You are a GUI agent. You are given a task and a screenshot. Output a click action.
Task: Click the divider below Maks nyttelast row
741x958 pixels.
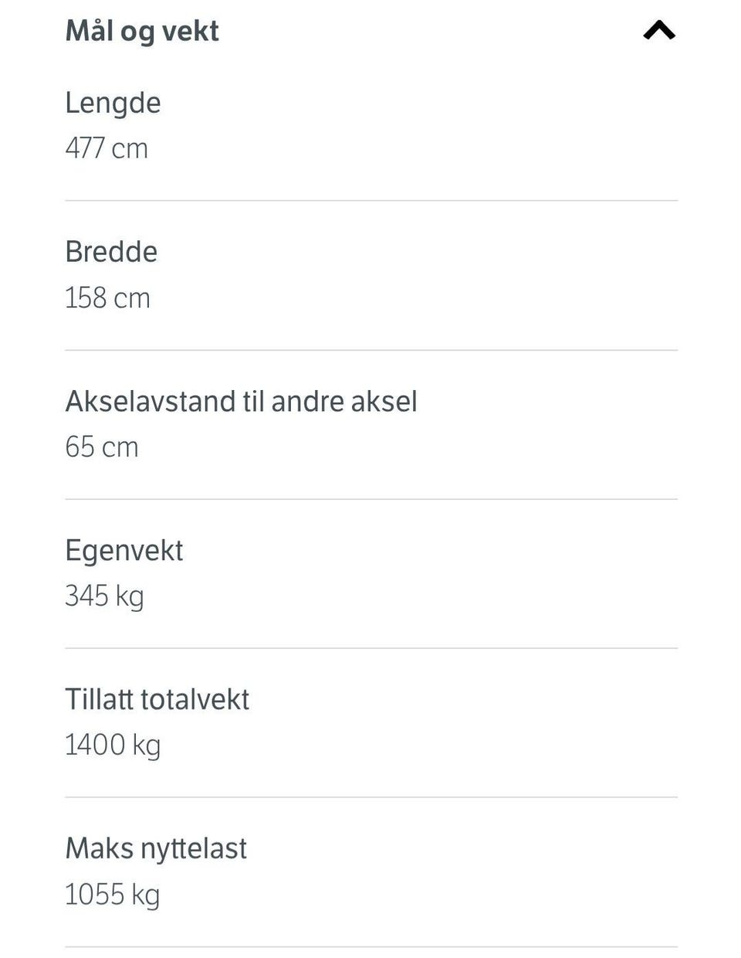tap(371, 947)
